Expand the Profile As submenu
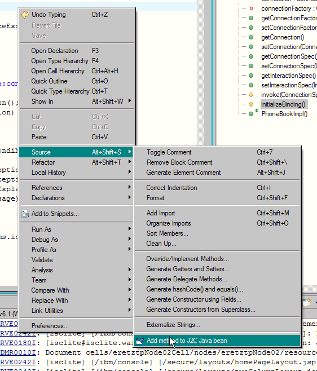This screenshot has height=371, width=317. pos(76,250)
